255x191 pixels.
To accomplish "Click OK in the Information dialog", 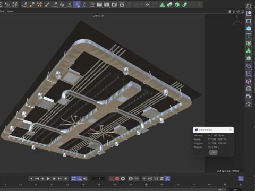I will click(x=213, y=152).
